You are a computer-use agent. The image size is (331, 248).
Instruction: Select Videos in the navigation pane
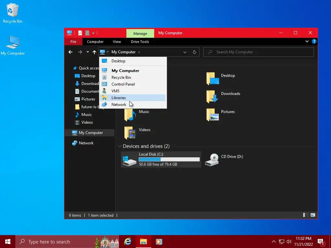84,122
